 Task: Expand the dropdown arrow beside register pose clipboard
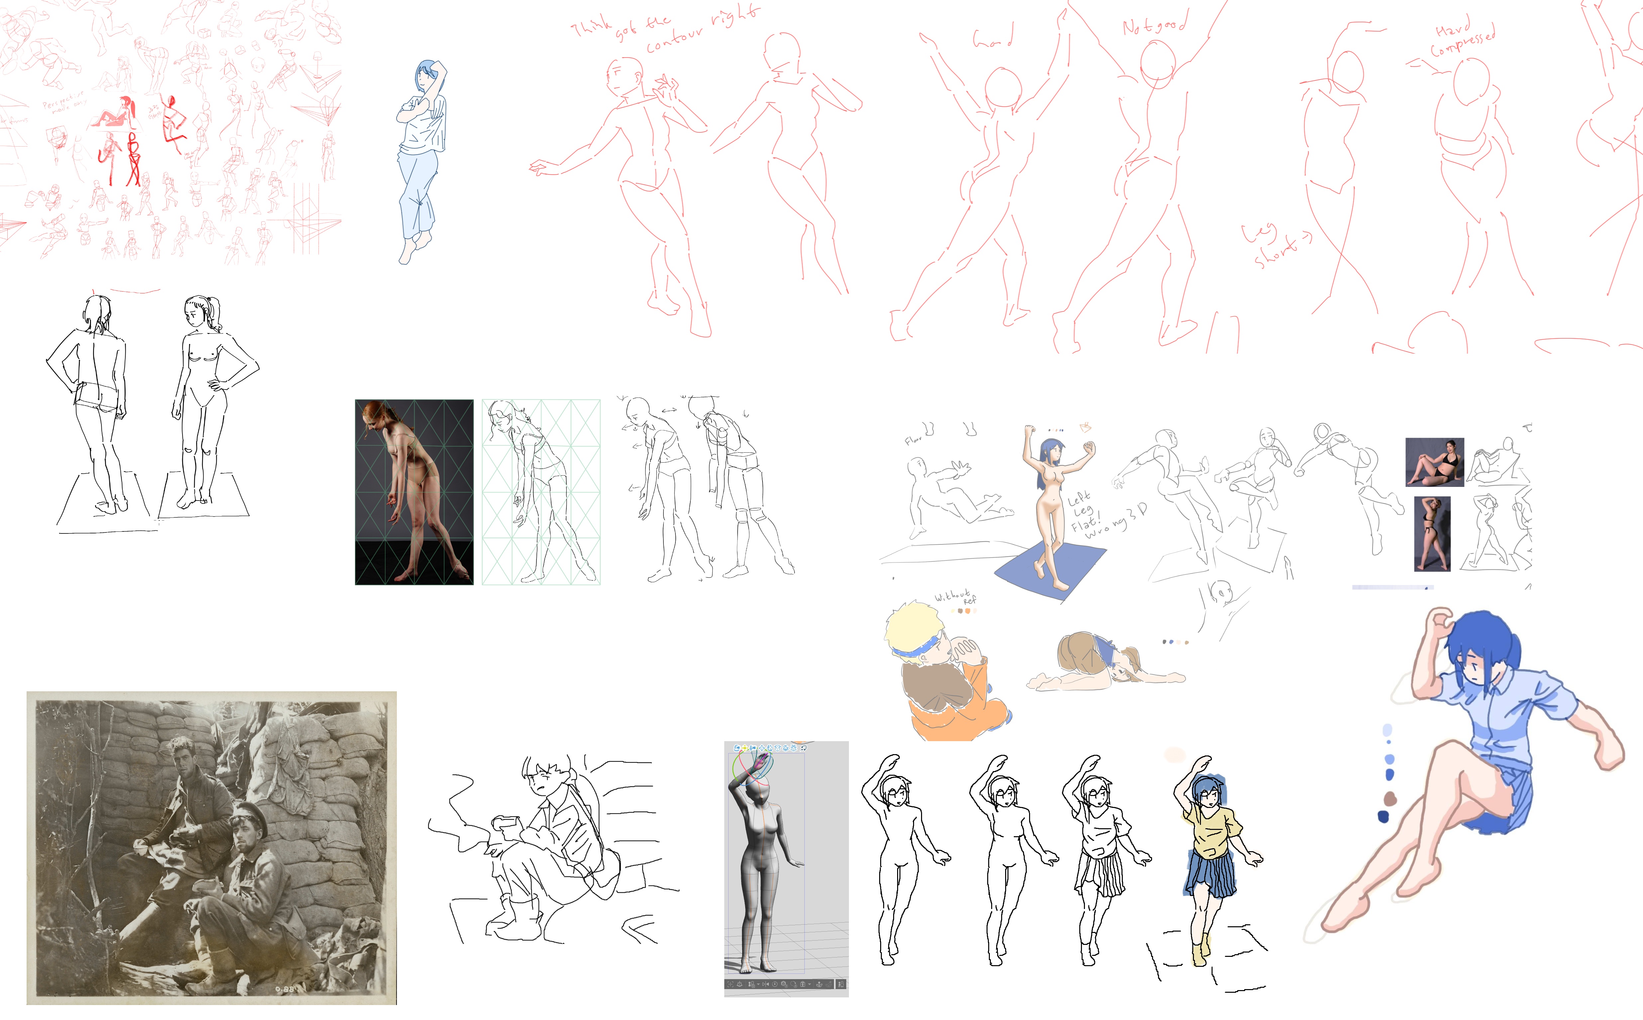pos(809,984)
